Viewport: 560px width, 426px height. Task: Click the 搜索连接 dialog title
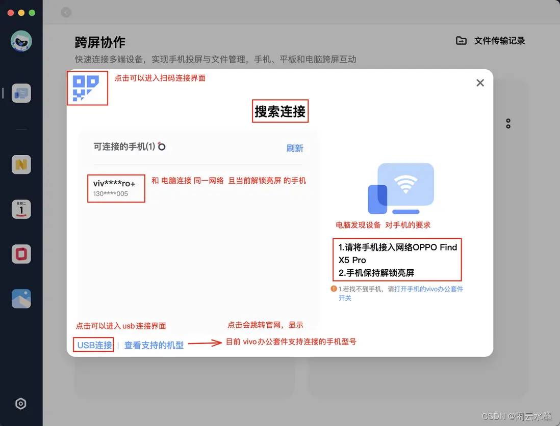tap(280, 111)
